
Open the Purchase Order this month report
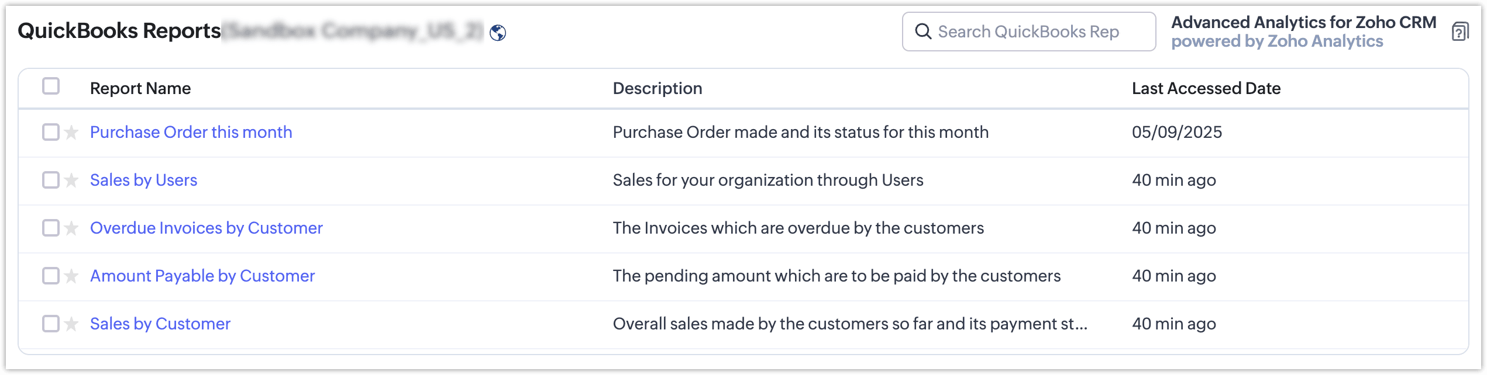pyautogui.click(x=191, y=132)
